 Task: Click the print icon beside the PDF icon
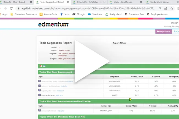tap(44, 66)
